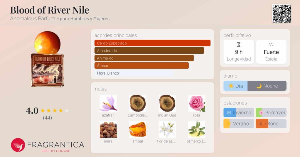Open the Blood of River Nile title
The image size is (300, 157).
[49, 10]
